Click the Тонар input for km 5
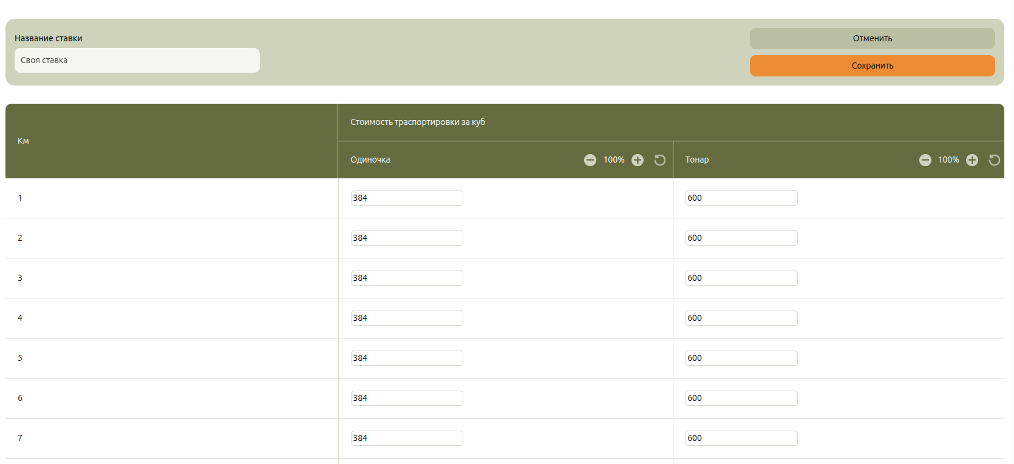Screen dimensions: 1014x464 pyautogui.click(x=741, y=358)
